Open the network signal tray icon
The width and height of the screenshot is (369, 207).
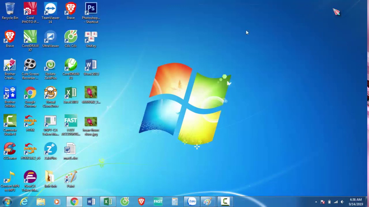pos(336,202)
